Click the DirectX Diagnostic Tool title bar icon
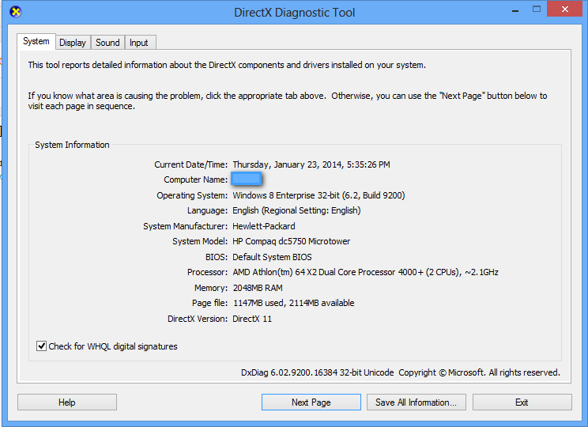This screenshot has width=588, height=427. tap(15, 12)
